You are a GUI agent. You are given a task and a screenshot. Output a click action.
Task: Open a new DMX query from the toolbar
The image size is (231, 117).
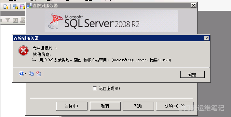coord(22,6)
